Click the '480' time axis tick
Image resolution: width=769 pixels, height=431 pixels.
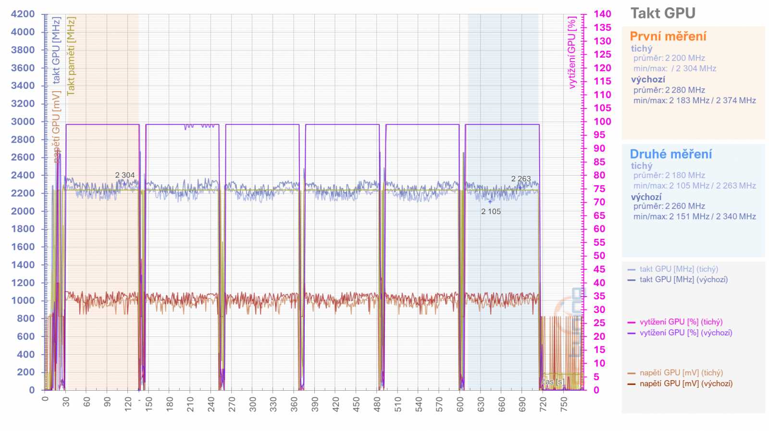(377, 404)
